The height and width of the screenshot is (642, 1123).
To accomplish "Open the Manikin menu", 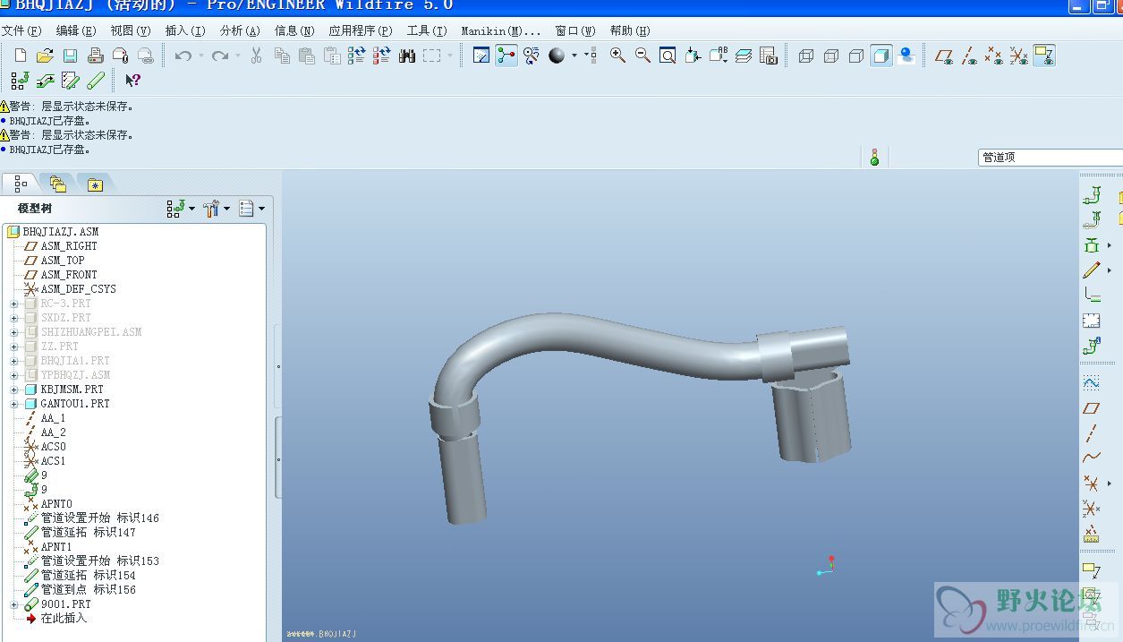I will [501, 30].
